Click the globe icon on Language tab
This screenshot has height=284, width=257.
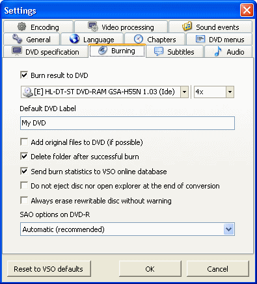pyautogui.click(x=74, y=39)
